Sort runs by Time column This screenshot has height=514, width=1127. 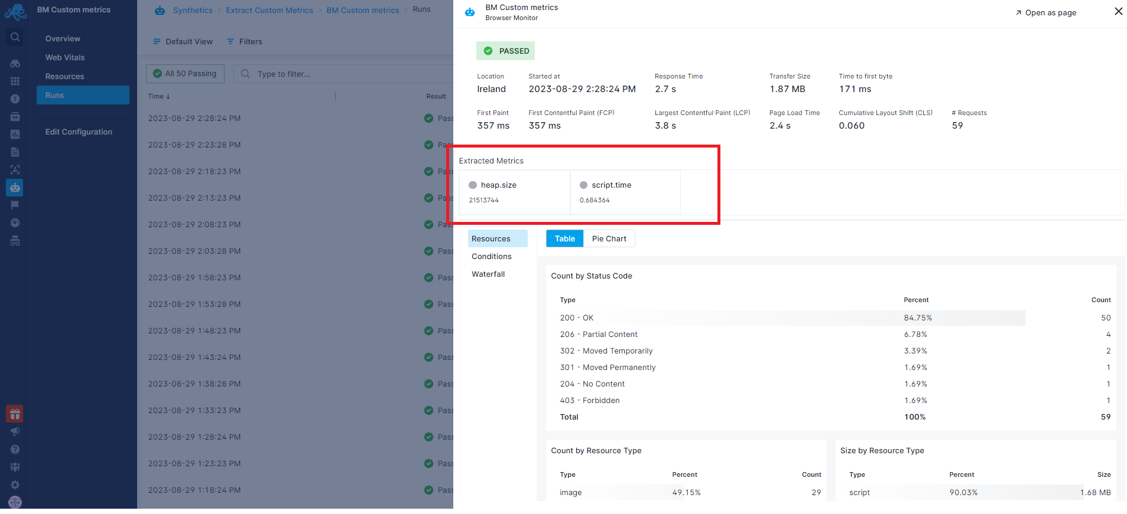159,96
